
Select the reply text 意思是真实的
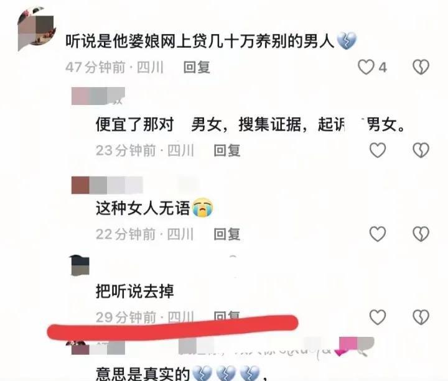pos(142,374)
